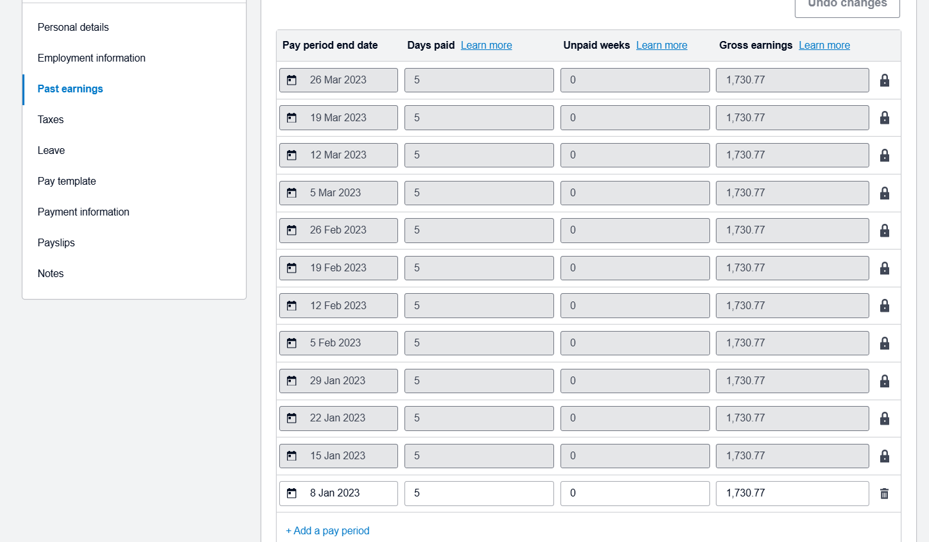Image resolution: width=929 pixels, height=542 pixels.
Task: Click the lock icon for 19 Mar 2023 row
Action: pos(884,117)
